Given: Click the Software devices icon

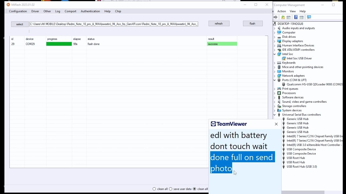Looking at the screenshot, I should [x=279, y=97].
